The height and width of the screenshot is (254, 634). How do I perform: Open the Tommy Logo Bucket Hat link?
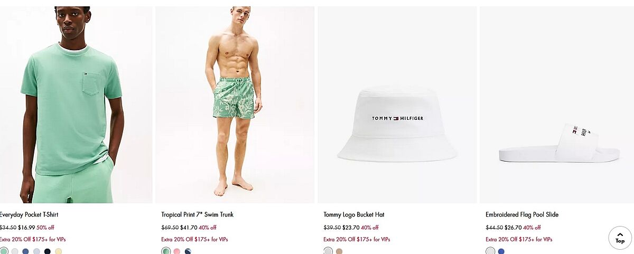pos(354,214)
